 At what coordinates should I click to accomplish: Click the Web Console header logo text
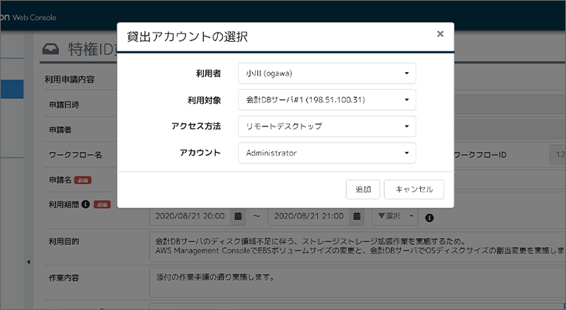[x=34, y=17]
